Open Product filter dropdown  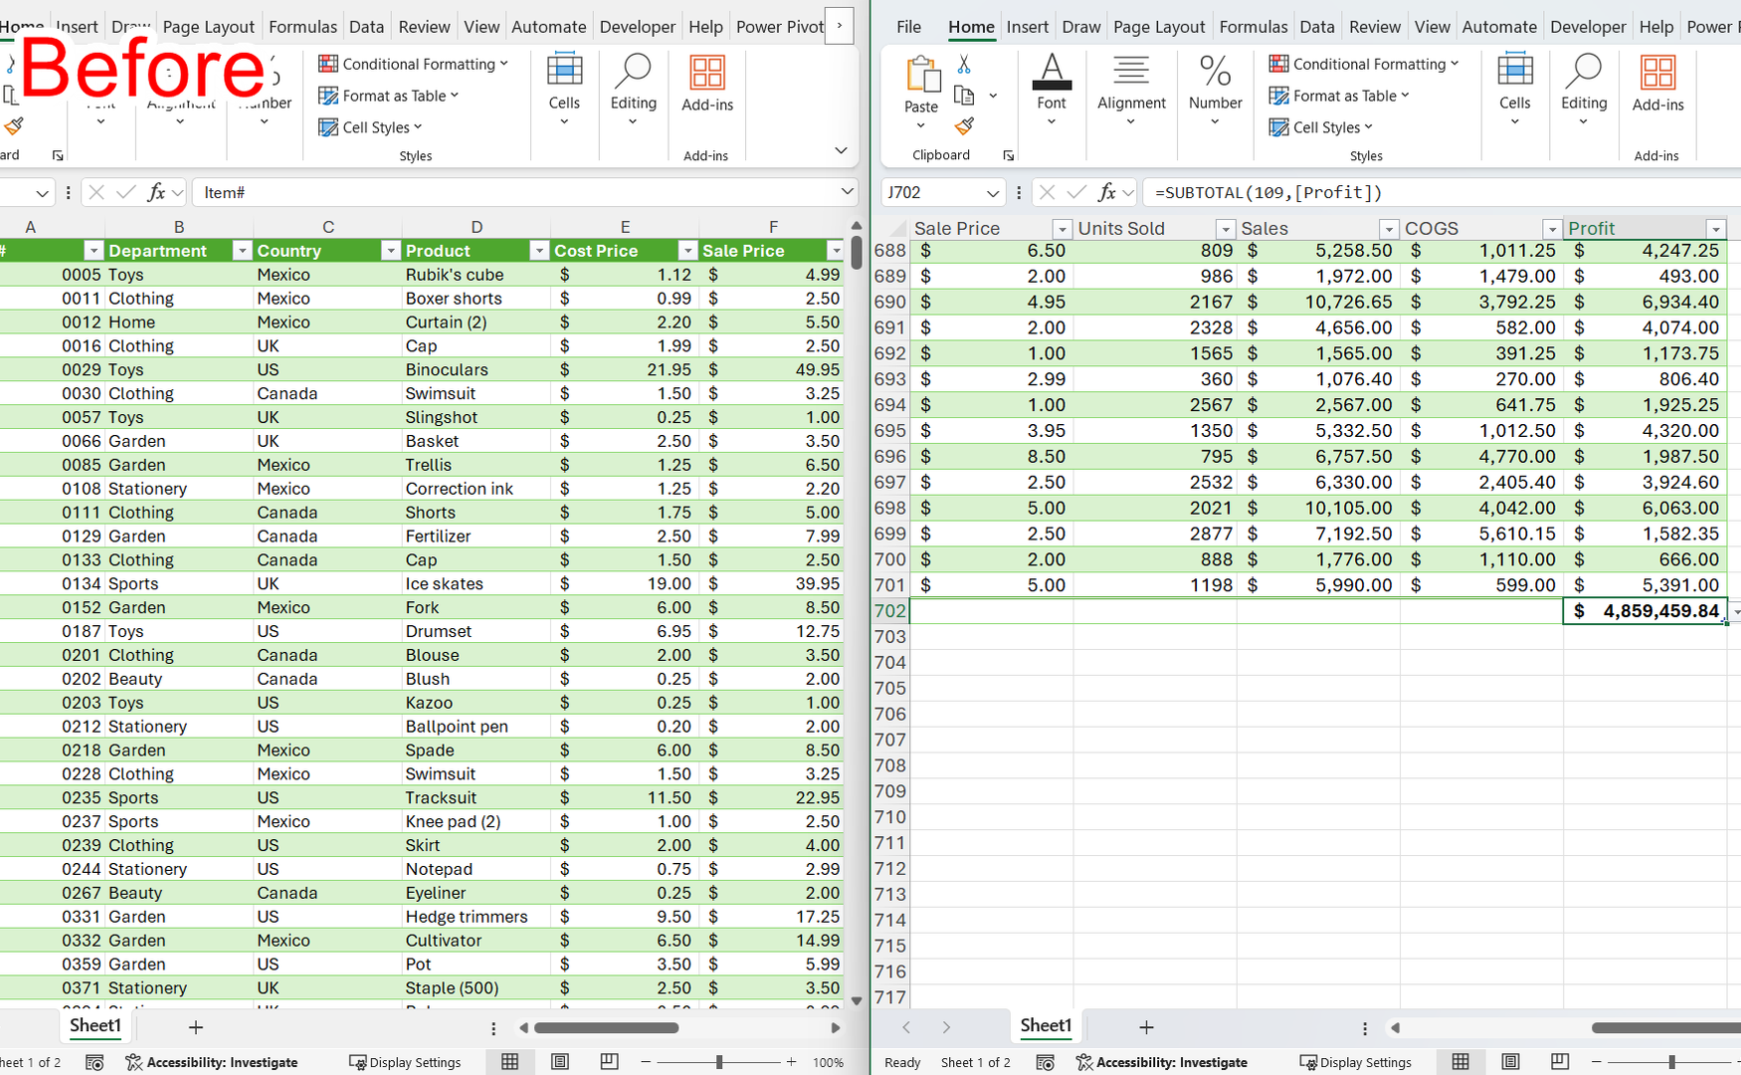click(538, 251)
